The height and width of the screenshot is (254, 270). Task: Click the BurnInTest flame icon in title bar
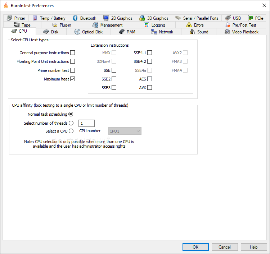pyautogui.click(x=6, y=5)
